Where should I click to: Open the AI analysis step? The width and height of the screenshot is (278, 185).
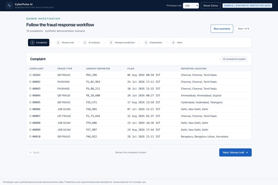pyautogui.click(x=91, y=42)
